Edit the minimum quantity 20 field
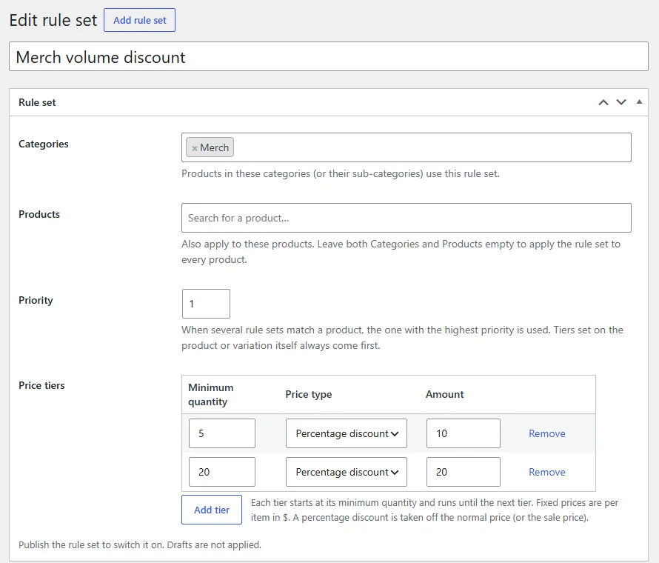Image resolution: width=659 pixels, height=563 pixels. point(222,472)
